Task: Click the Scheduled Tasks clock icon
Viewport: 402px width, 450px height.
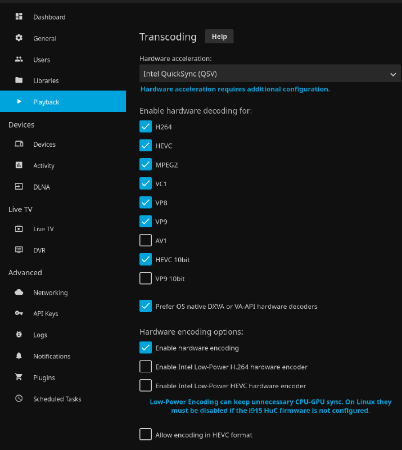Action: pyautogui.click(x=19, y=399)
